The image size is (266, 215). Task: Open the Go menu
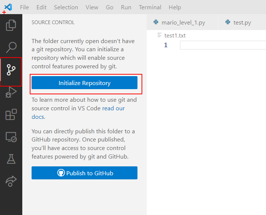pos(110,7)
